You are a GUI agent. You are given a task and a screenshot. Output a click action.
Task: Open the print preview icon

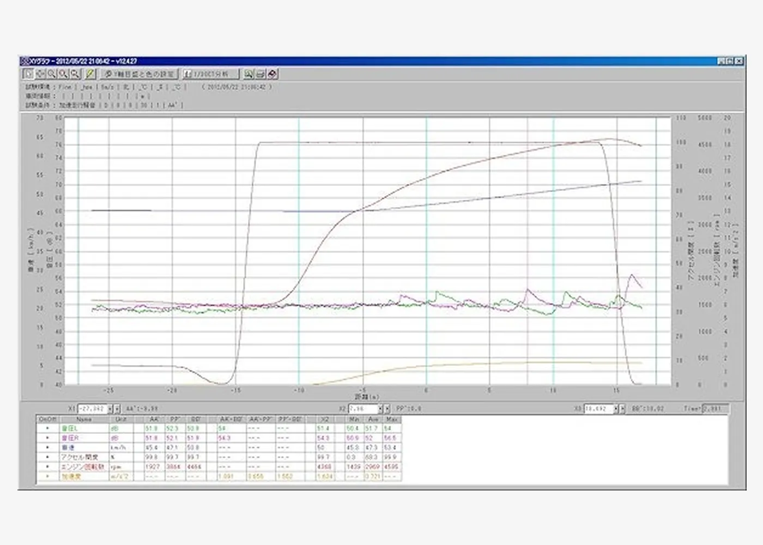click(249, 74)
